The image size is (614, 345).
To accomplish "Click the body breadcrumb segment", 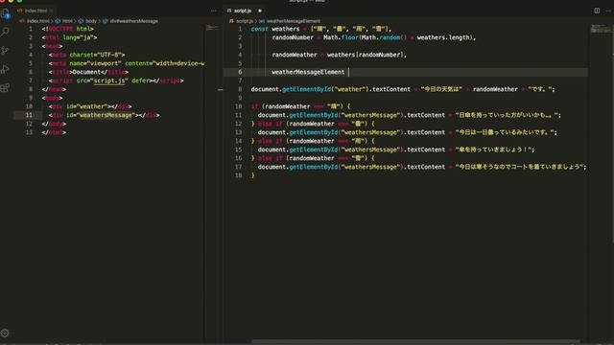I will pos(91,21).
